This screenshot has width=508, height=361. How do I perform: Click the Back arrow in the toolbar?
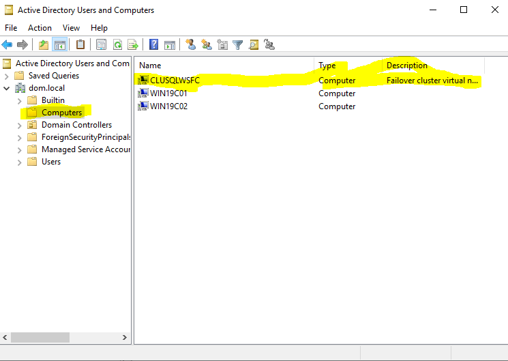(8, 45)
